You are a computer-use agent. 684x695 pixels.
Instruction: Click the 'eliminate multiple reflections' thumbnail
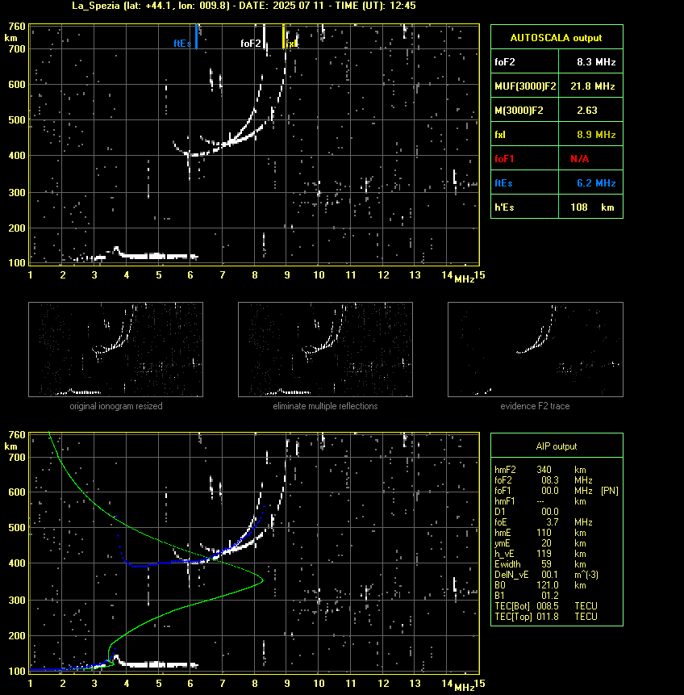325,350
